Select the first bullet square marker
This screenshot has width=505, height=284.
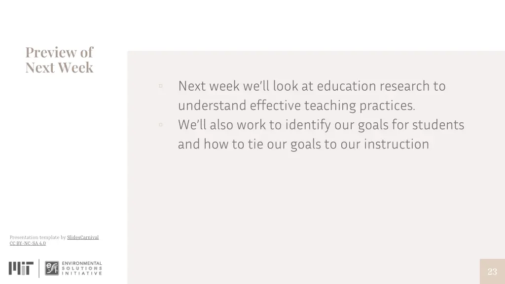160,86
